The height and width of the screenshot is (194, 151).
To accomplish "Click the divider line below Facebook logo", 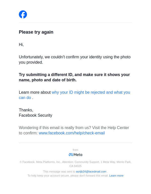I will pos(75,22).
